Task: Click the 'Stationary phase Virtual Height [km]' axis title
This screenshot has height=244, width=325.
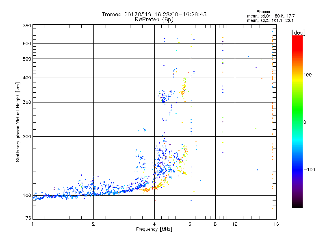Action: (17, 122)
